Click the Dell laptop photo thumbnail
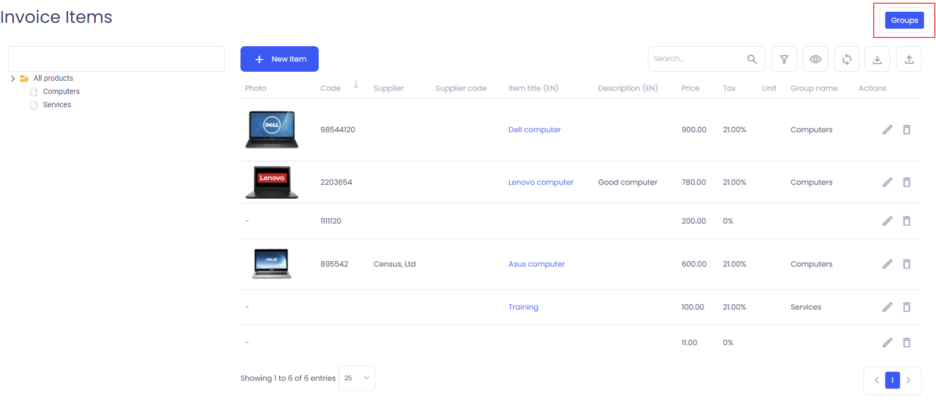Image resolution: width=936 pixels, height=400 pixels. click(x=272, y=130)
